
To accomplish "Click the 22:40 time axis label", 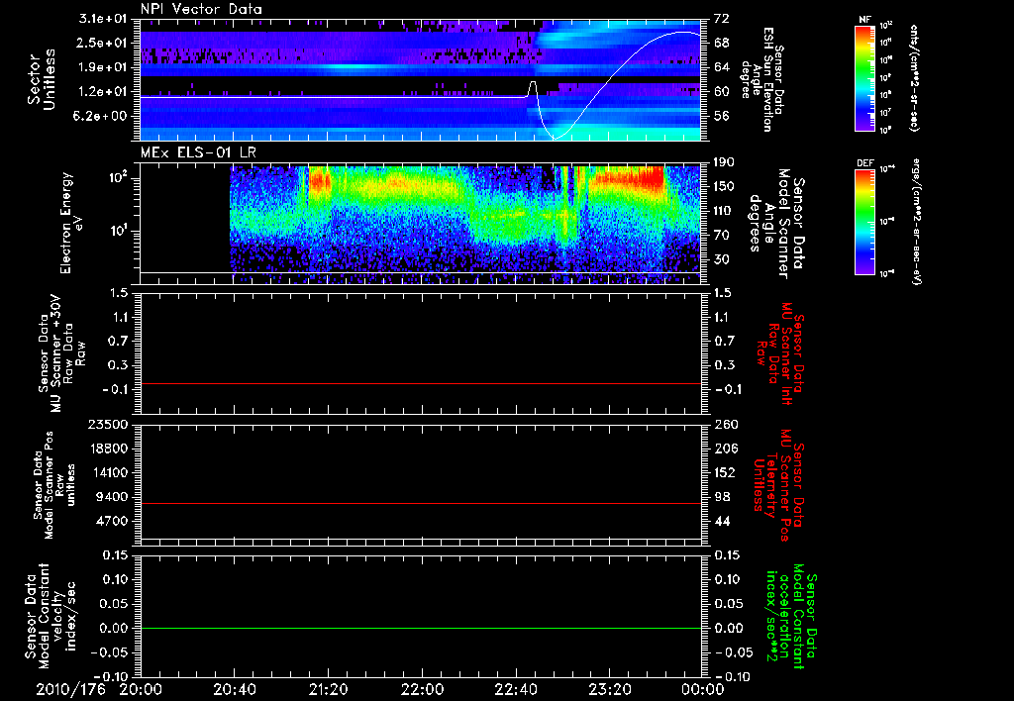I will tap(516, 689).
